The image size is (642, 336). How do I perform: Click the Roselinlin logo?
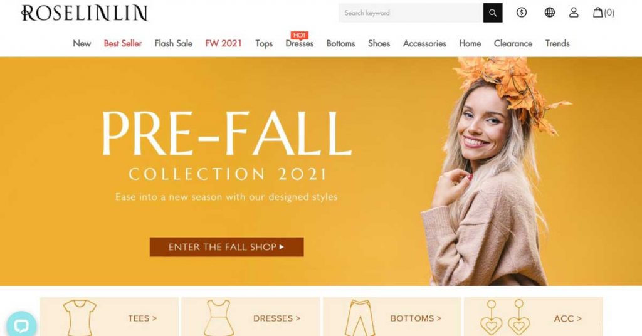[x=85, y=13]
